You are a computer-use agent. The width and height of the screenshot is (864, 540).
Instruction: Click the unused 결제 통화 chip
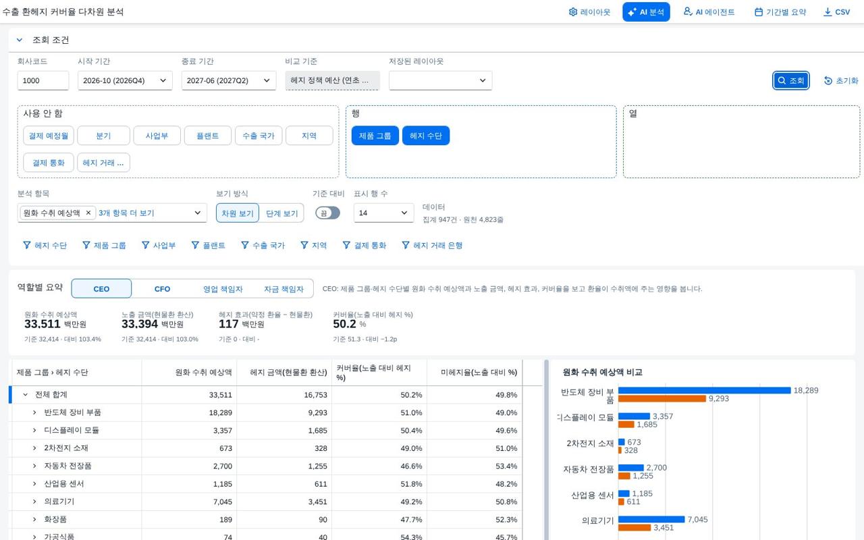coord(49,163)
